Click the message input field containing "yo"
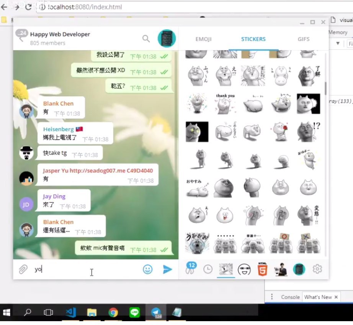353x325 pixels. tap(84, 269)
